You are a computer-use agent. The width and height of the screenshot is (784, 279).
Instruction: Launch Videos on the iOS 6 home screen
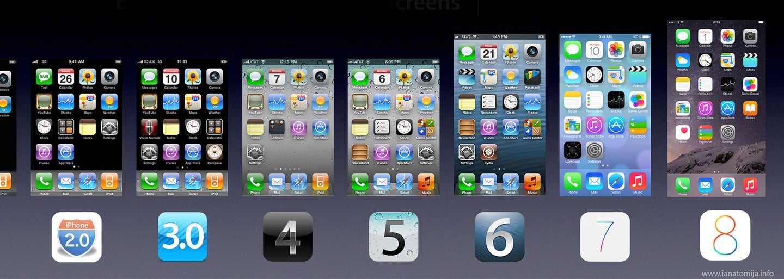click(467, 77)
